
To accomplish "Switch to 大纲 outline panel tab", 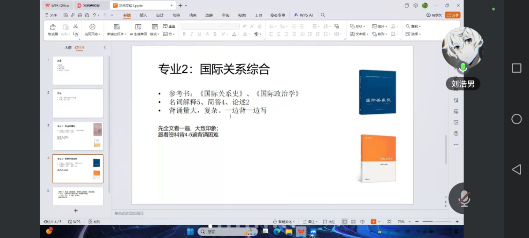I will pyautogui.click(x=68, y=48).
